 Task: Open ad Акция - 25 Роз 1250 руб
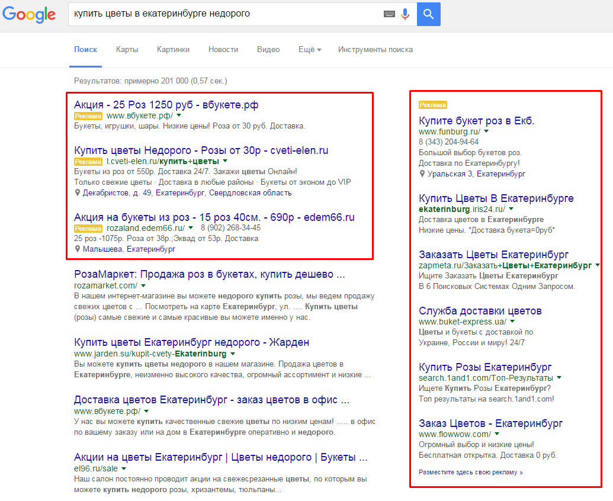pyautogui.click(x=166, y=105)
